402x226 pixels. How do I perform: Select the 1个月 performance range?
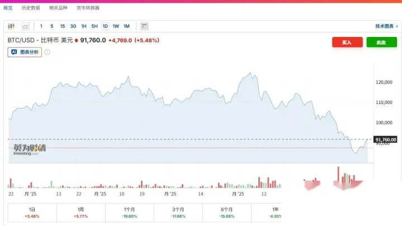[x=130, y=213]
